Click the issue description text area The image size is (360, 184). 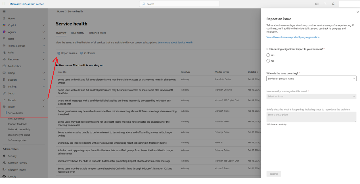311,117
